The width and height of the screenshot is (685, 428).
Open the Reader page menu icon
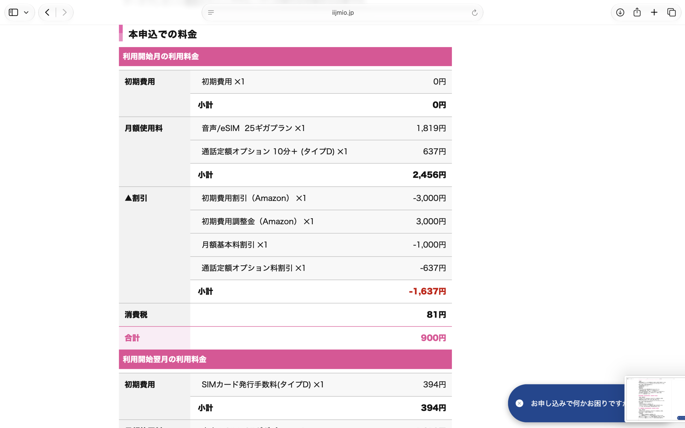pyautogui.click(x=211, y=13)
